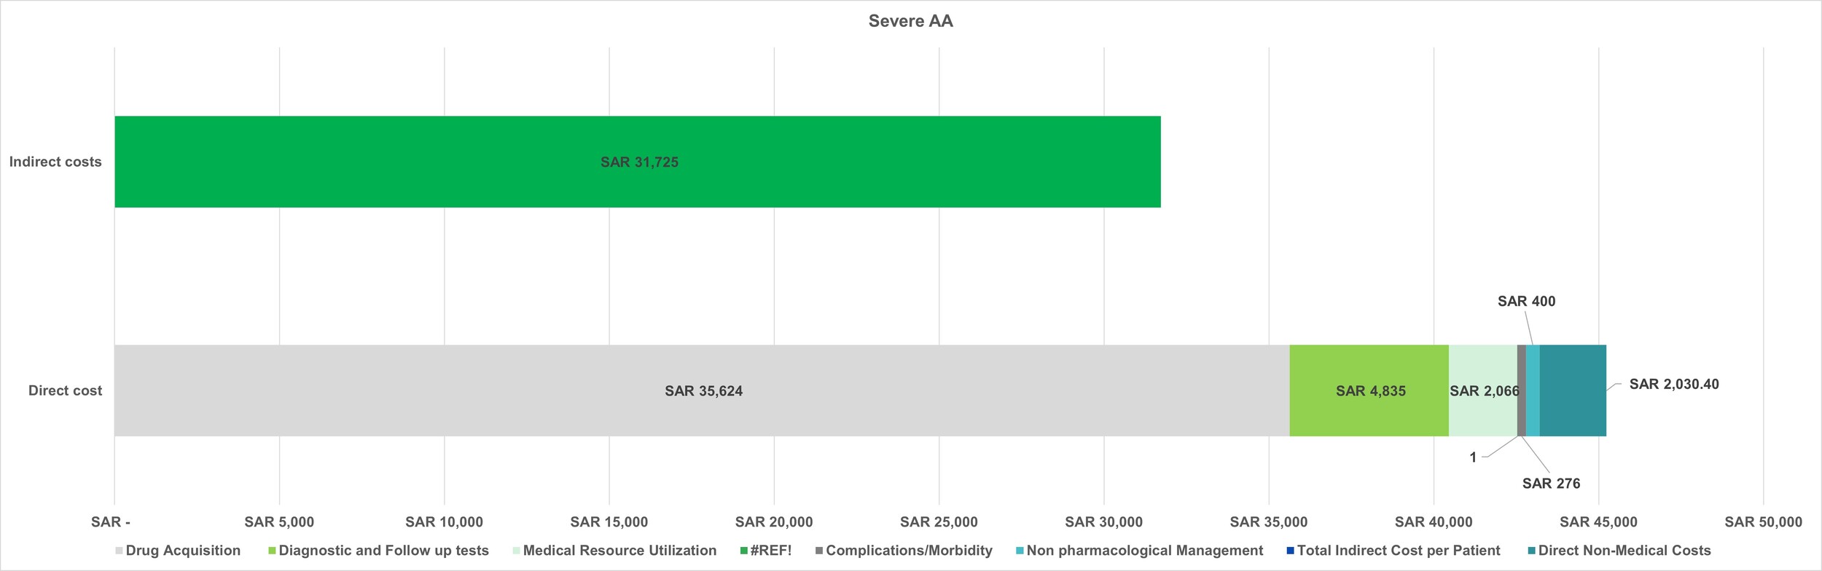Select Total Indirect Cost per Patient legend entry
This screenshot has height=571, width=1822.
coord(1398,551)
